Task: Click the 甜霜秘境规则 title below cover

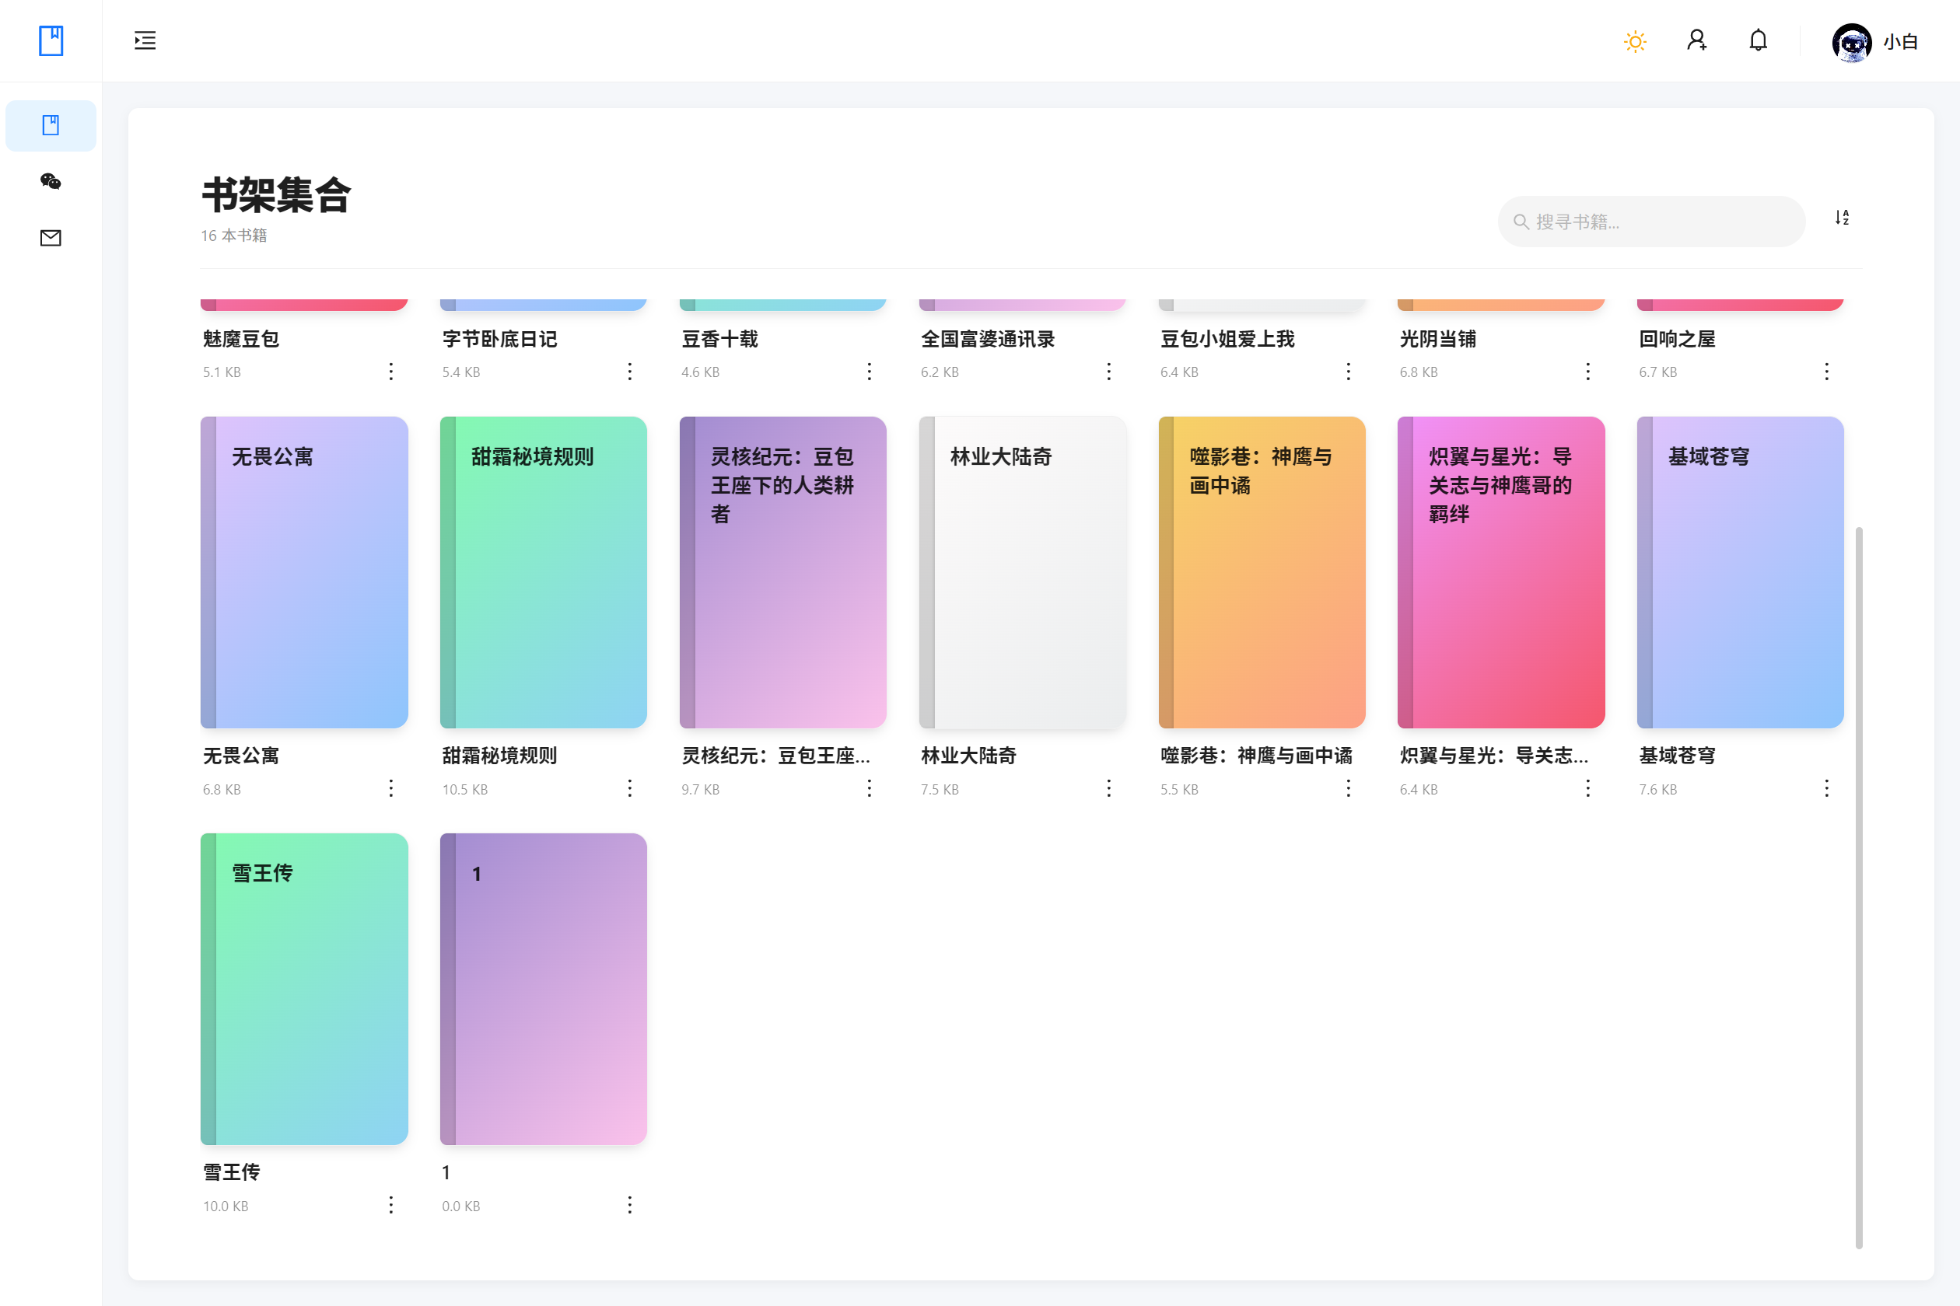Action: (499, 756)
